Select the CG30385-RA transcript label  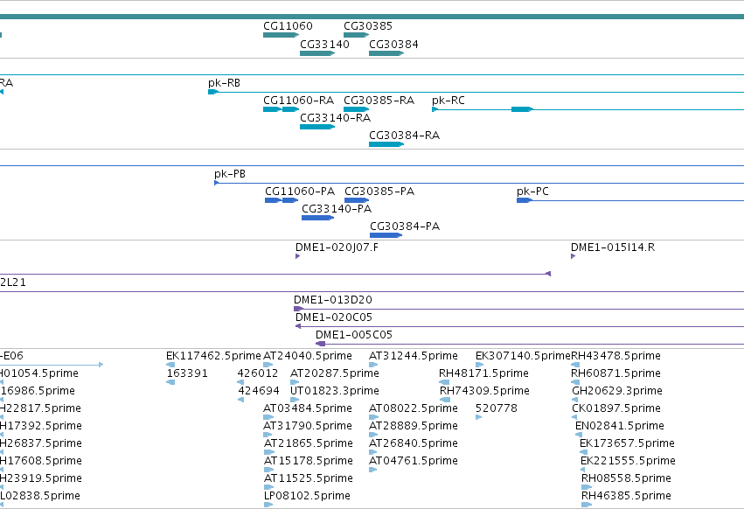coord(379,101)
